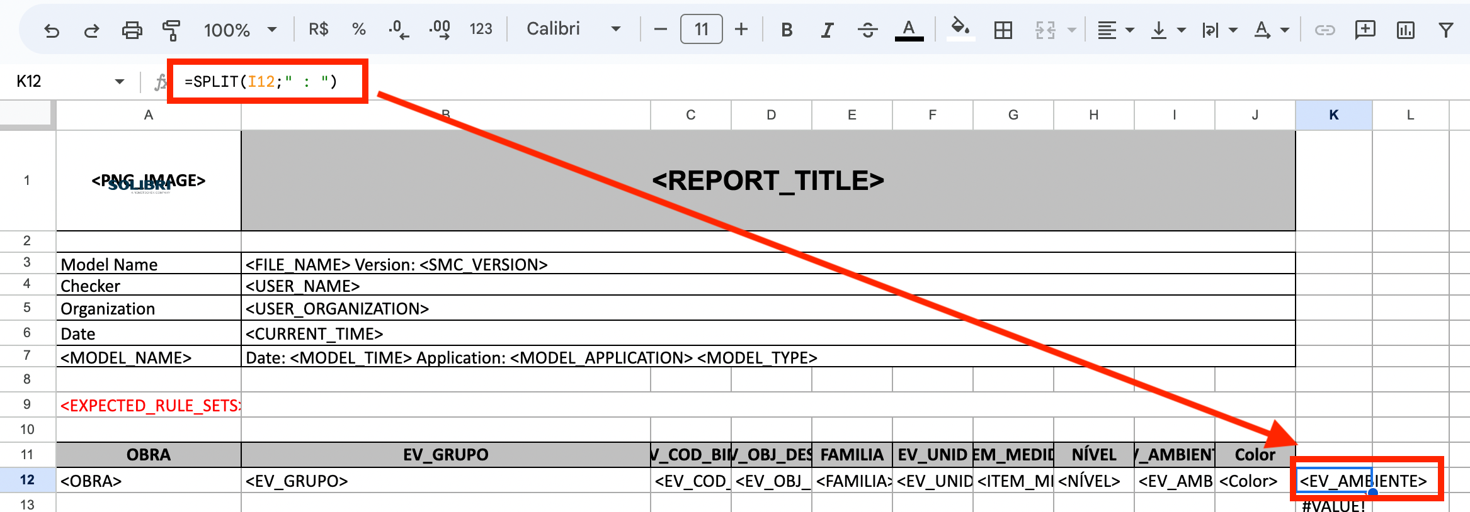Open vertical align options
This screenshot has width=1470, height=512.
(x=1167, y=30)
